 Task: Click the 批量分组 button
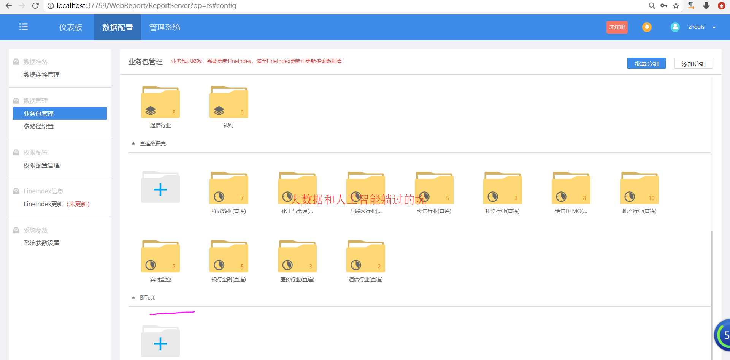click(x=646, y=63)
